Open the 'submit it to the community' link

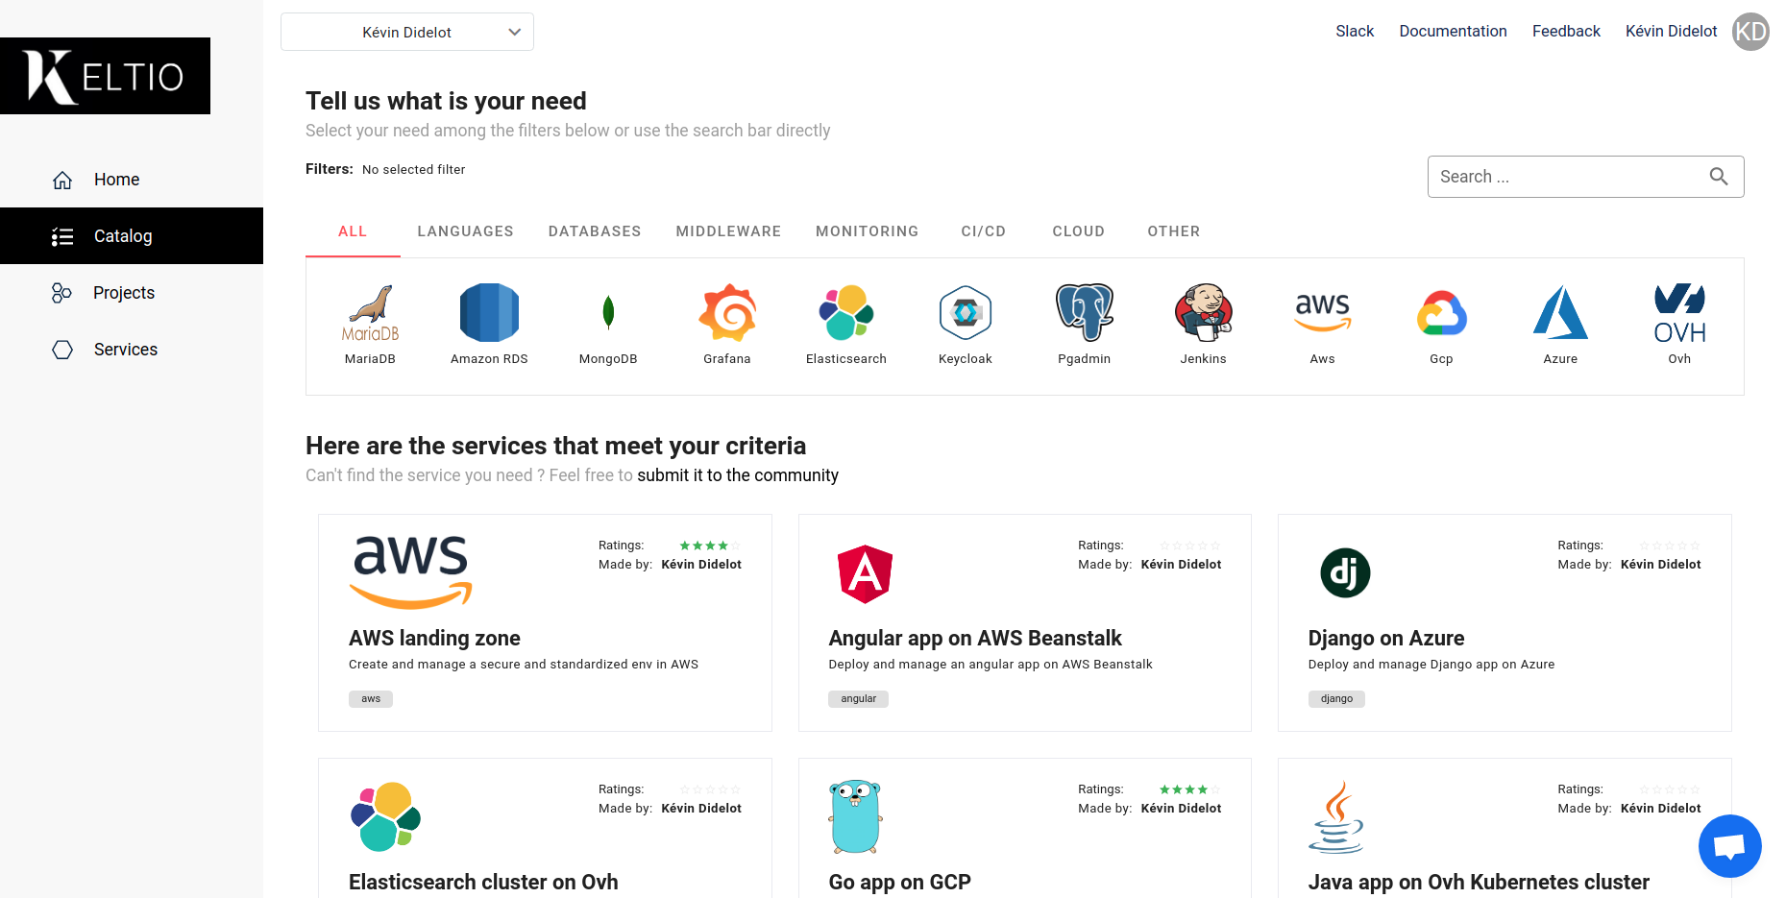(x=738, y=474)
